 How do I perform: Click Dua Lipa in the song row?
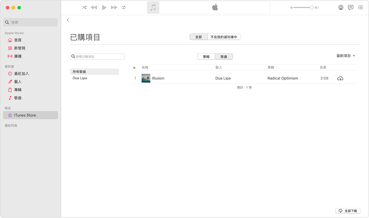point(223,78)
